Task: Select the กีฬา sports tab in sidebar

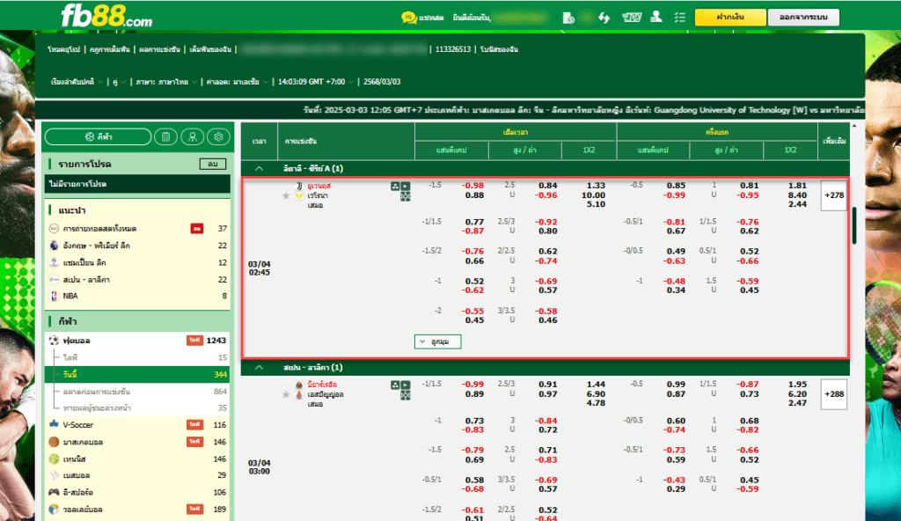Action: (x=99, y=137)
